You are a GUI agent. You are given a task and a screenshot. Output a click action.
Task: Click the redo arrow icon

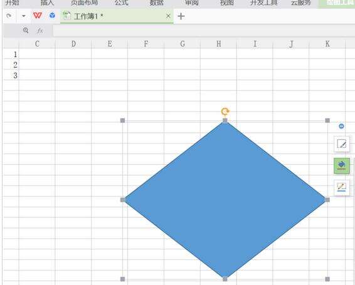coord(9,16)
